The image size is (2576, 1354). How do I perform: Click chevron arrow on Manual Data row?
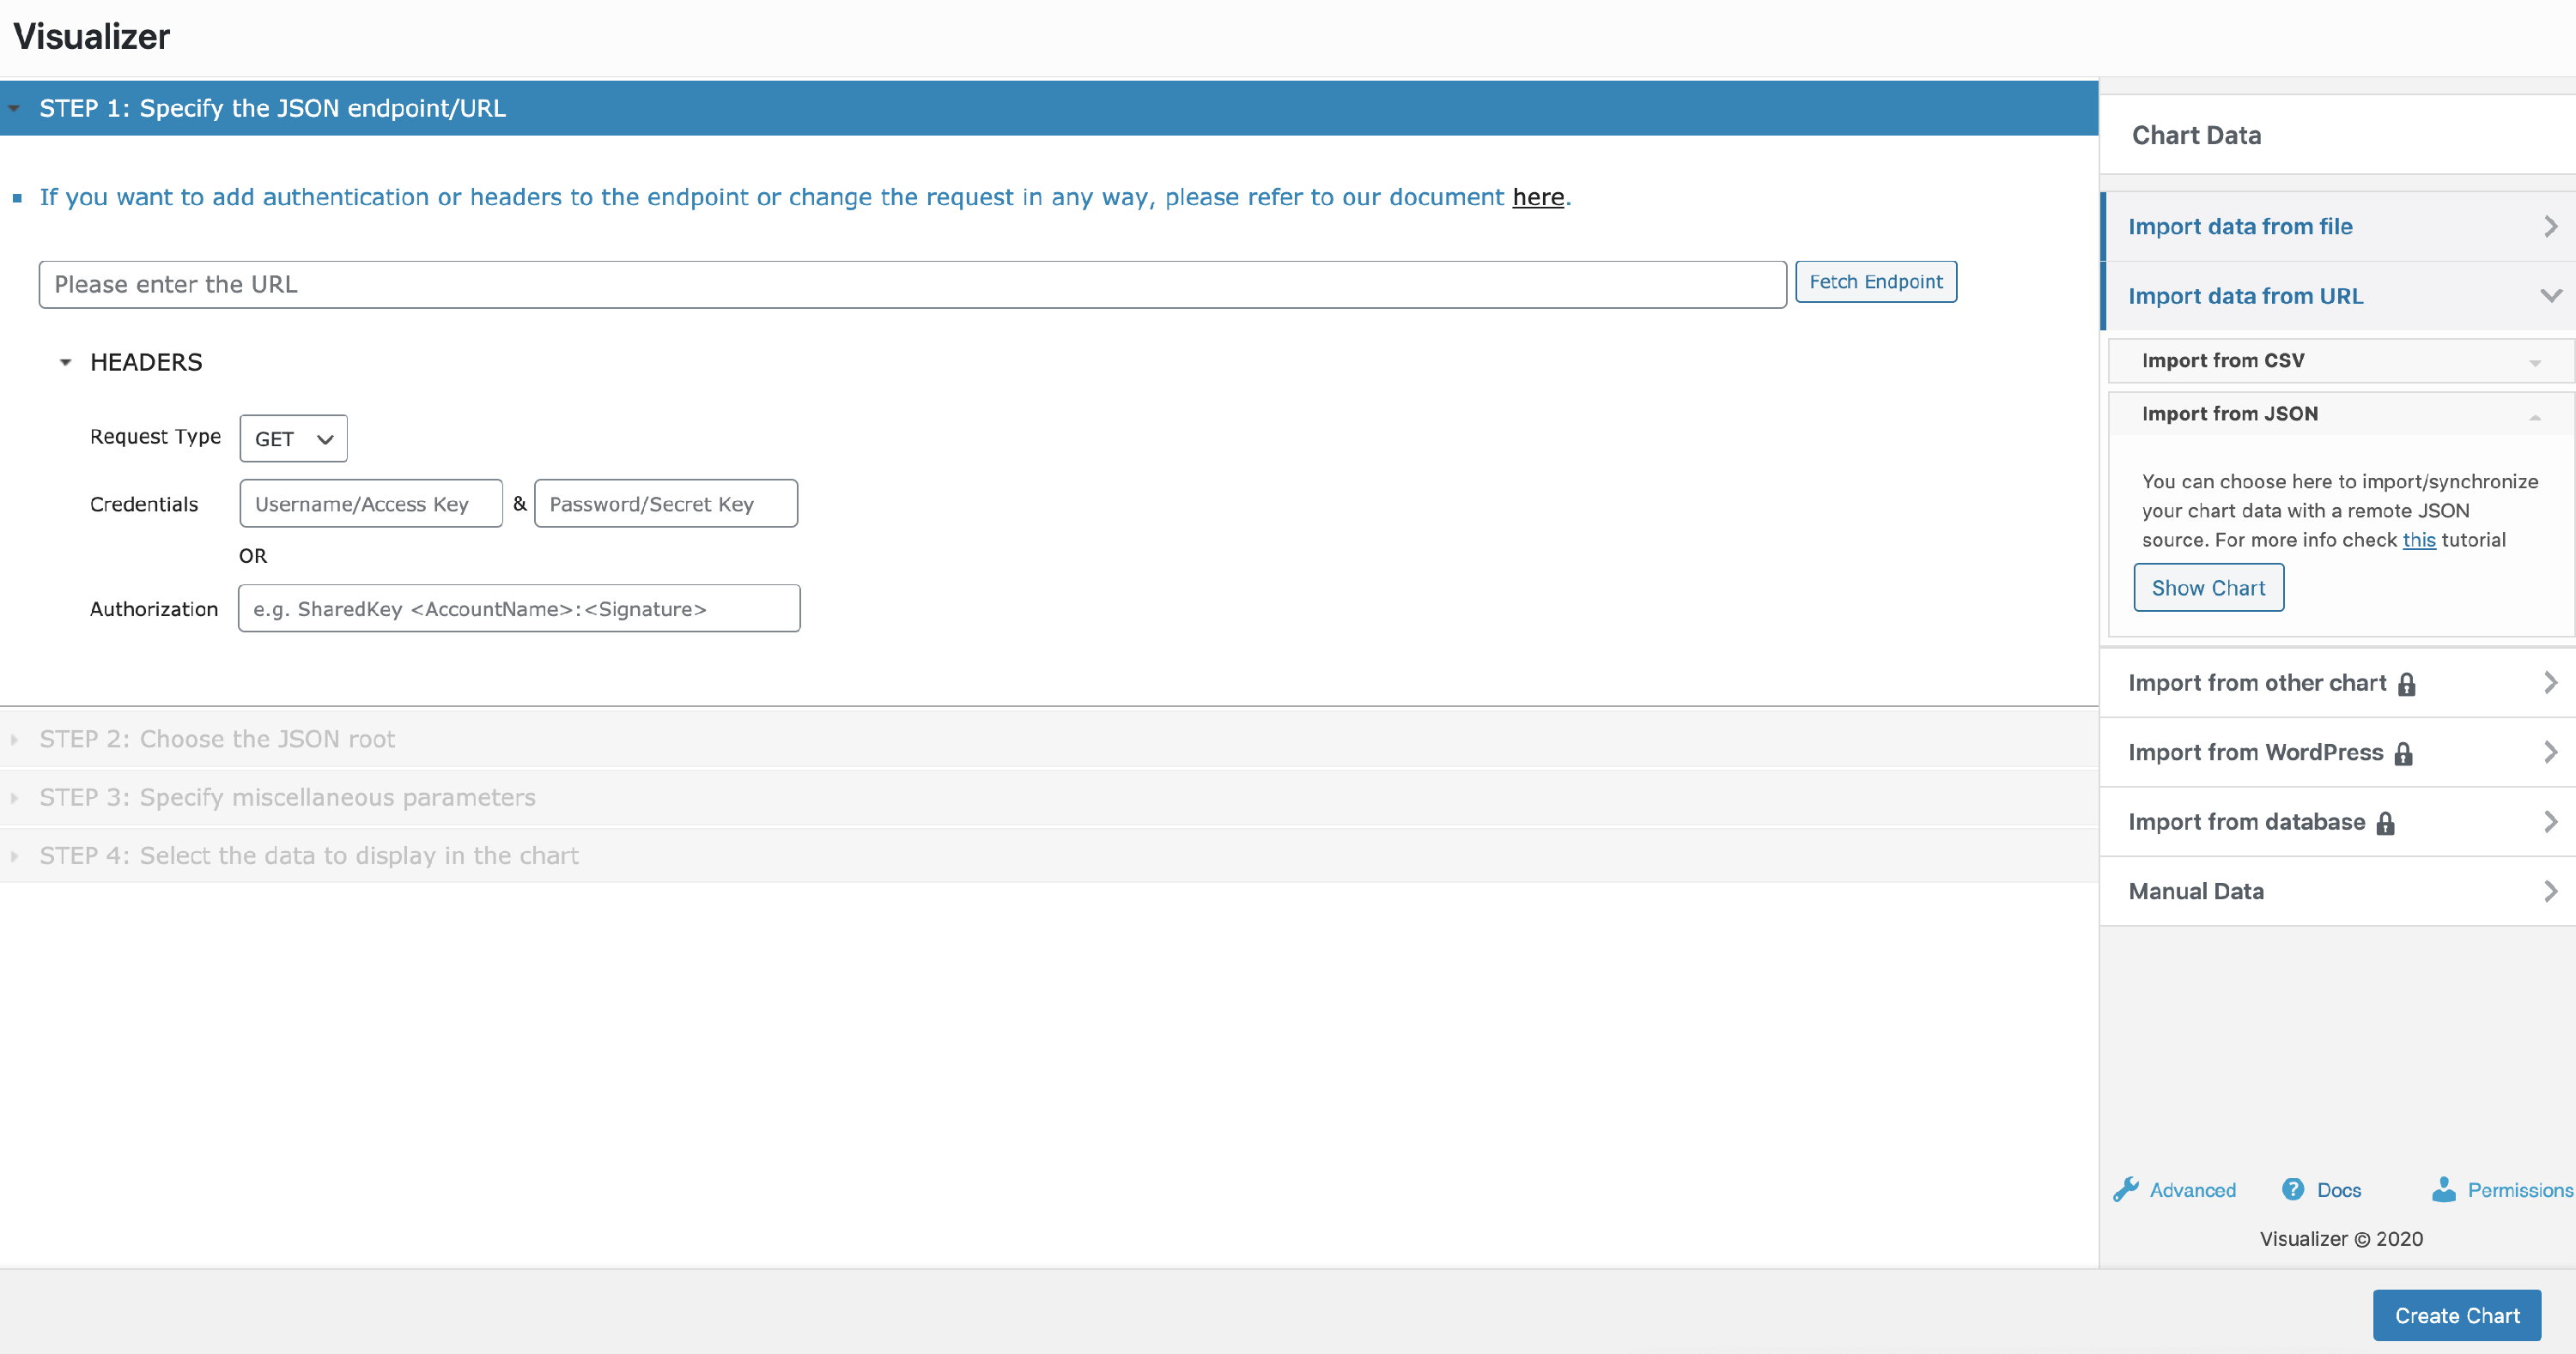point(2550,892)
